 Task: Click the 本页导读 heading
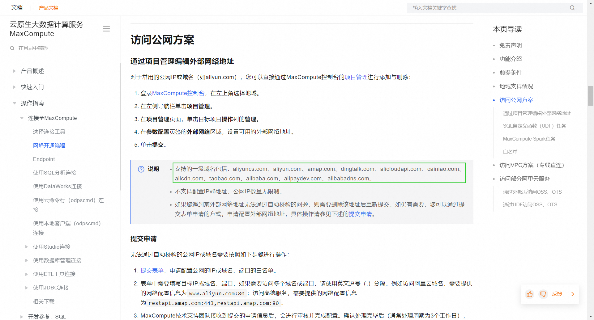click(507, 29)
